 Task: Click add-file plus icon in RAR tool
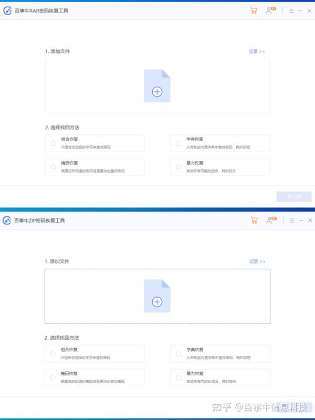[x=157, y=92]
